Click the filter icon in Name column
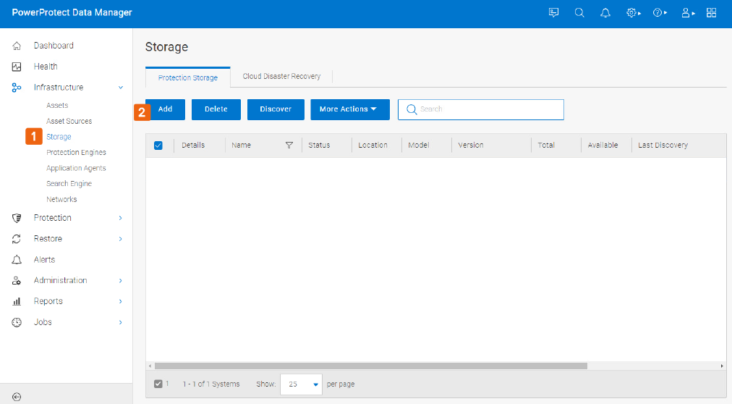The width and height of the screenshot is (732, 404). click(289, 146)
